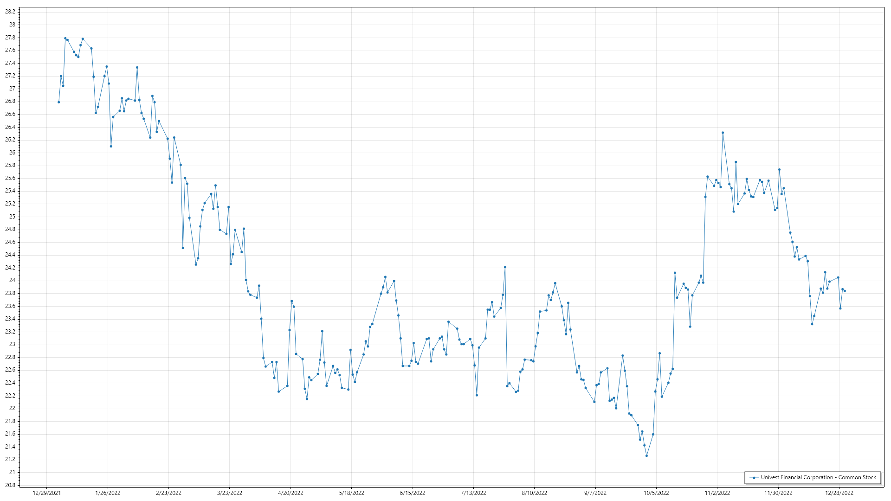Click the 12/28/2022 date label
This screenshot has height=501, width=891.
(x=839, y=493)
